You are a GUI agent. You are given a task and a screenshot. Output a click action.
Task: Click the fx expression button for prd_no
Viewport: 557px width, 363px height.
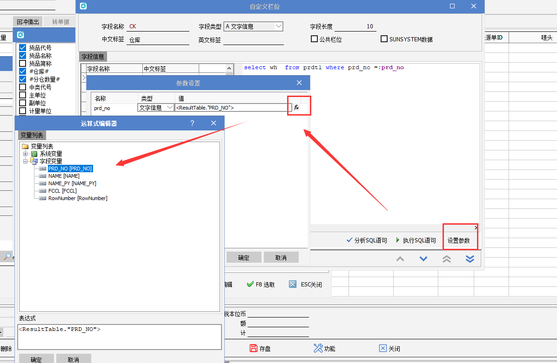point(296,108)
